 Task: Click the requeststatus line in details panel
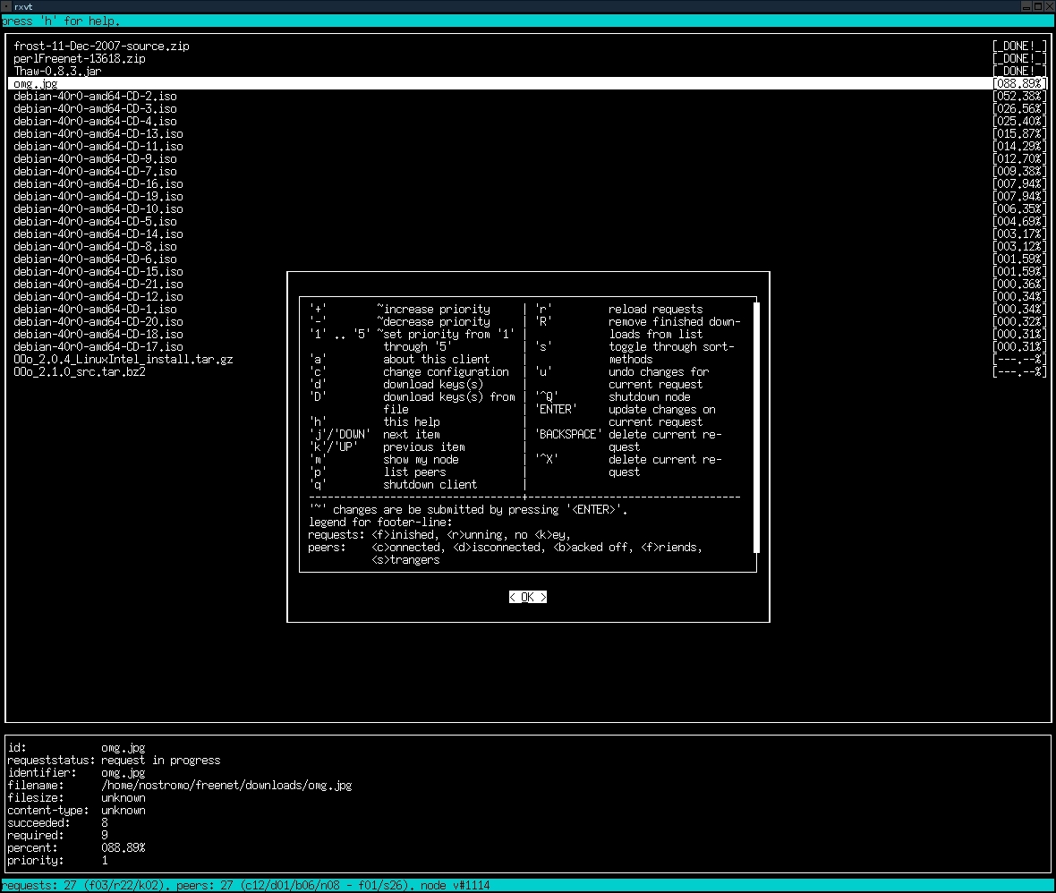tap(114, 760)
